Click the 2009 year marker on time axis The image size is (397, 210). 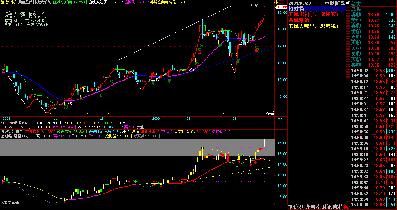click(156, 119)
